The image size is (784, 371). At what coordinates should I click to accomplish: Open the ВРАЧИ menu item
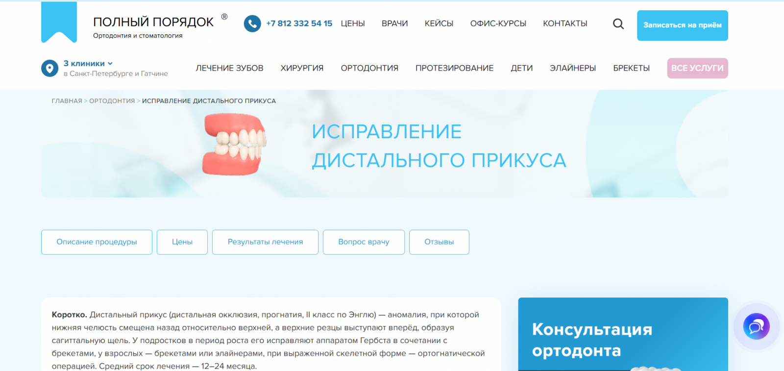394,24
